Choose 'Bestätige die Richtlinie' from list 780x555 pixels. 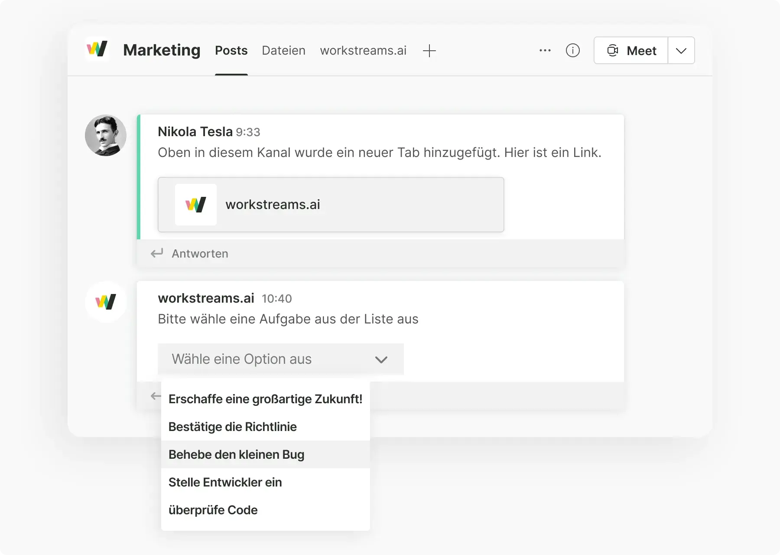(x=233, y=427)
